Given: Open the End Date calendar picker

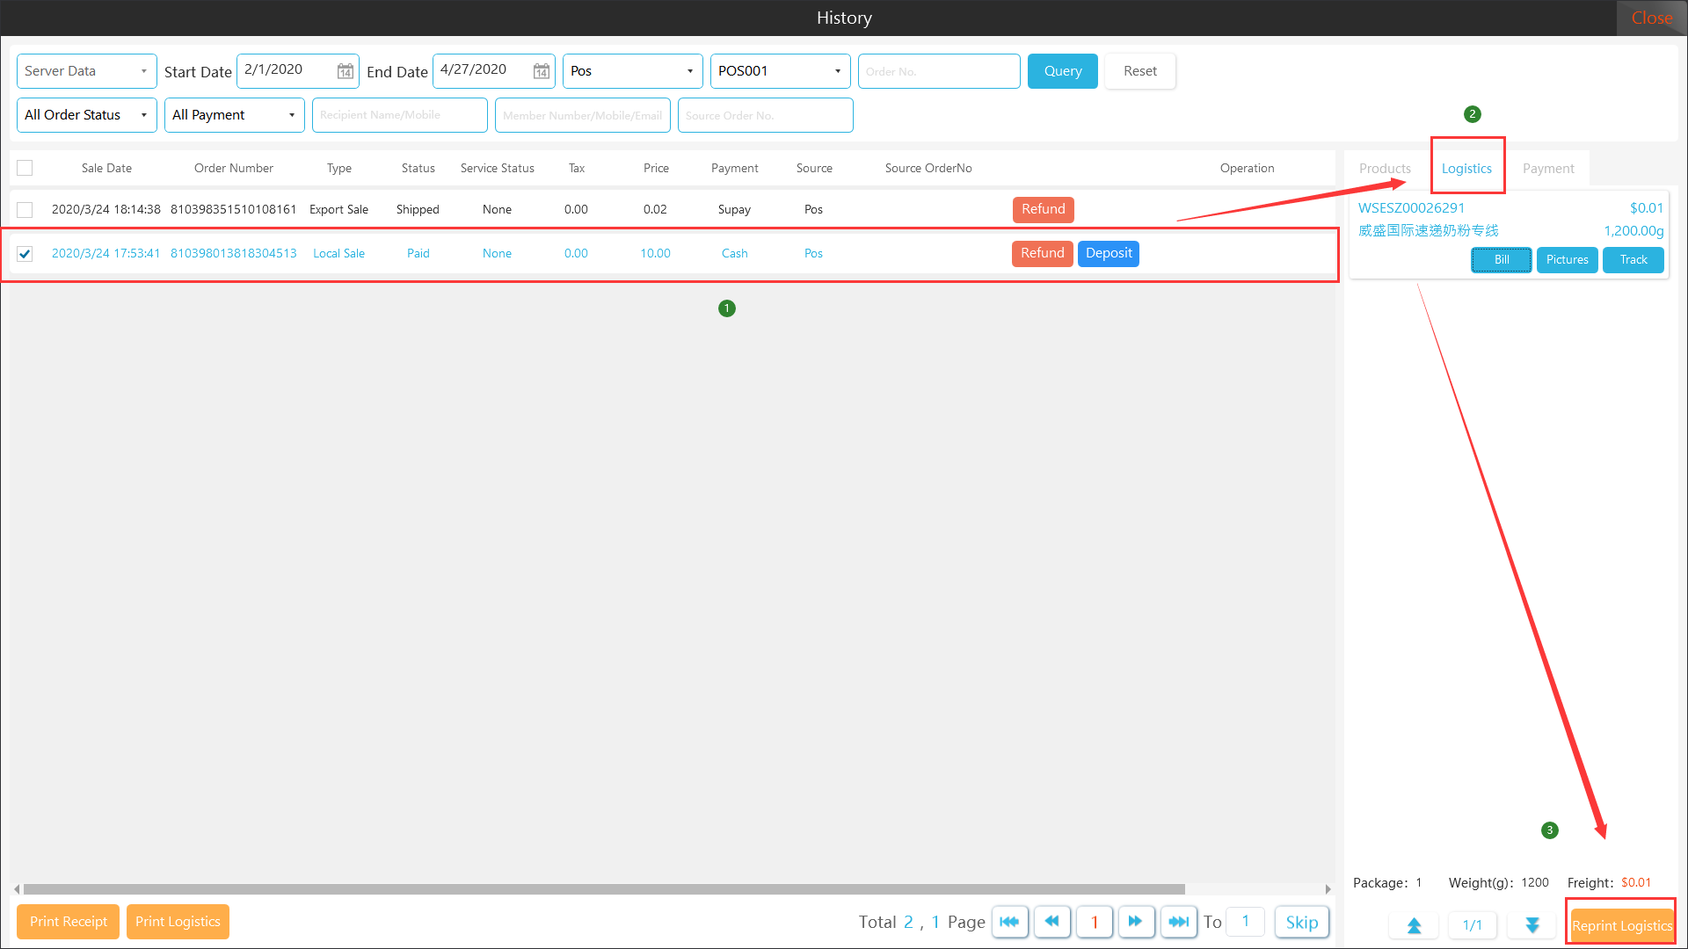Looking at the screenshot, I should 542,71.
